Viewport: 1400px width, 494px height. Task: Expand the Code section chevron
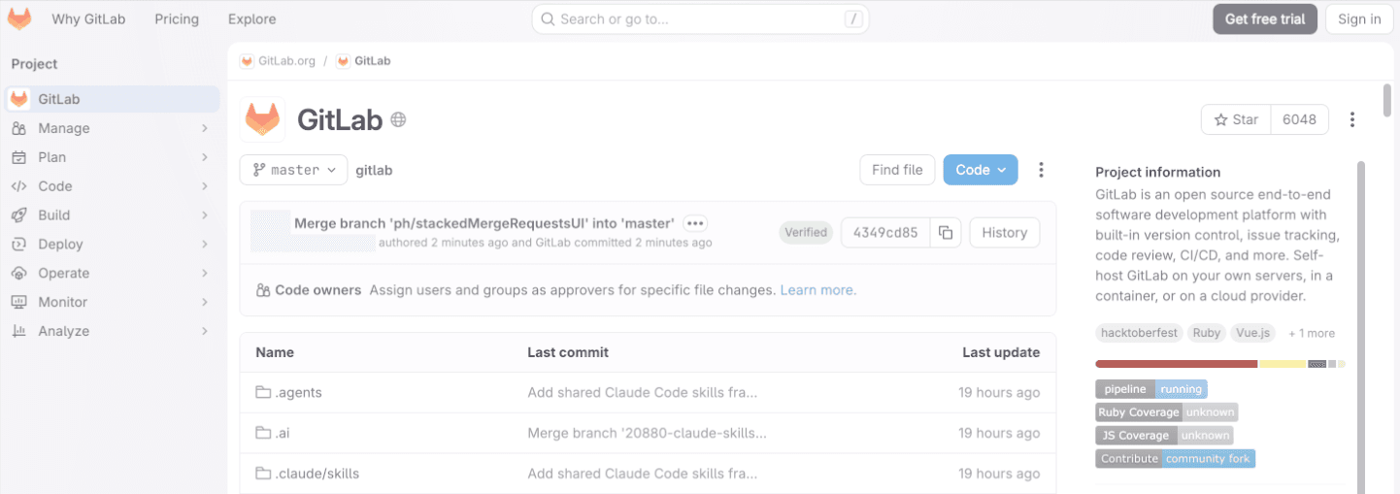click(205, 186)
